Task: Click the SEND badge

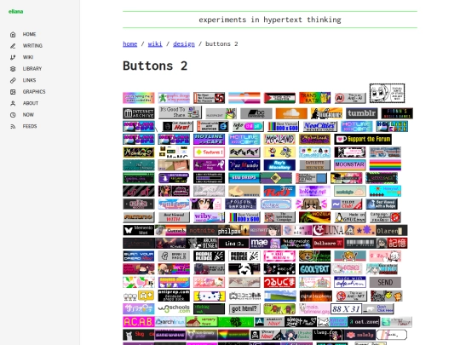Action: pos(385,282)
